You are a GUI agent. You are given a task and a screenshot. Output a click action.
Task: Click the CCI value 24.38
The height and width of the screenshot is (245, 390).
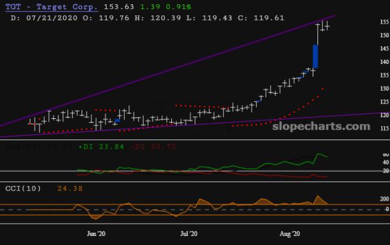(70, 188)
